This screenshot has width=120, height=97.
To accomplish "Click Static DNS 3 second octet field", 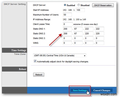I will coord(78,38).
